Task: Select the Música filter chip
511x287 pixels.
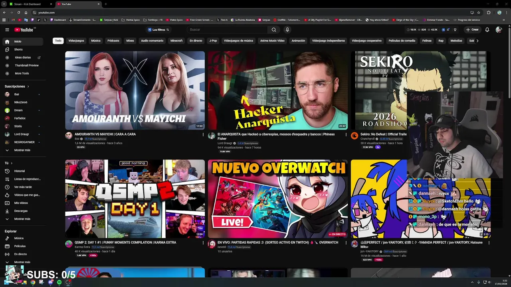Action: click(96, 41)
